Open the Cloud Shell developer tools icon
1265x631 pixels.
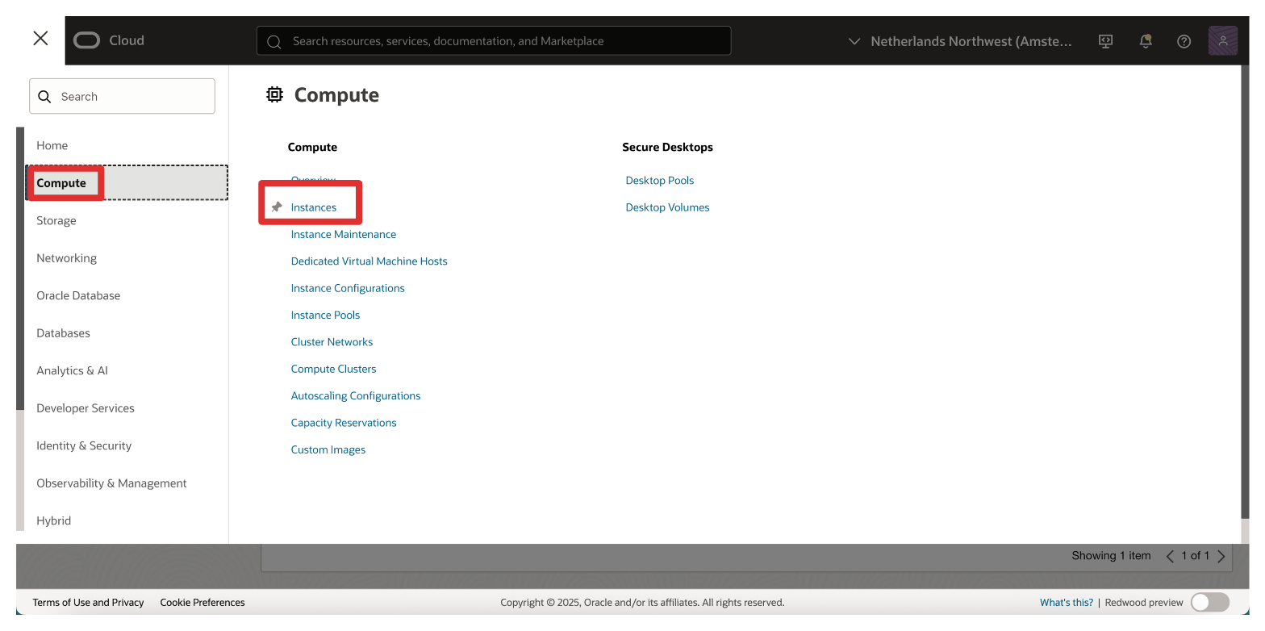1106,41
